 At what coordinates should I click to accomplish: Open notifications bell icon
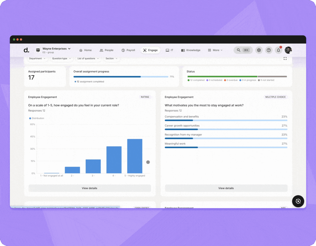(x=278, y=50)
